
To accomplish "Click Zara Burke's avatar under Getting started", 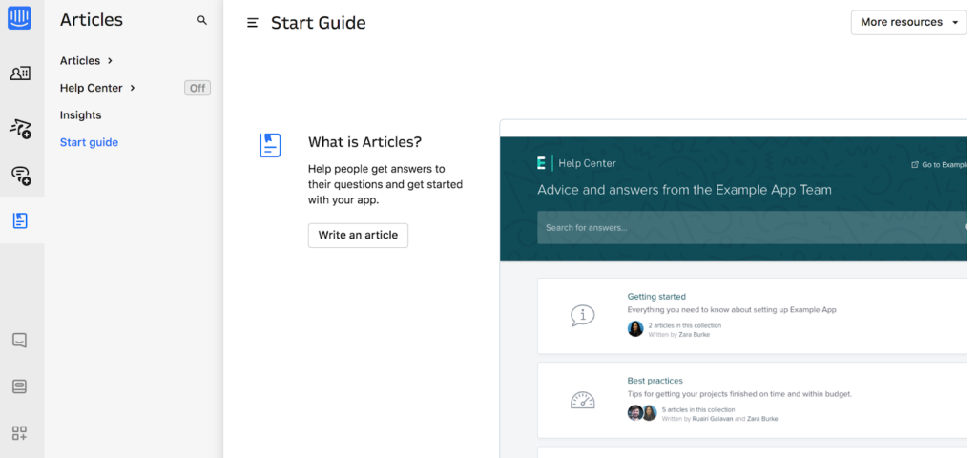I will coord(634,329).
